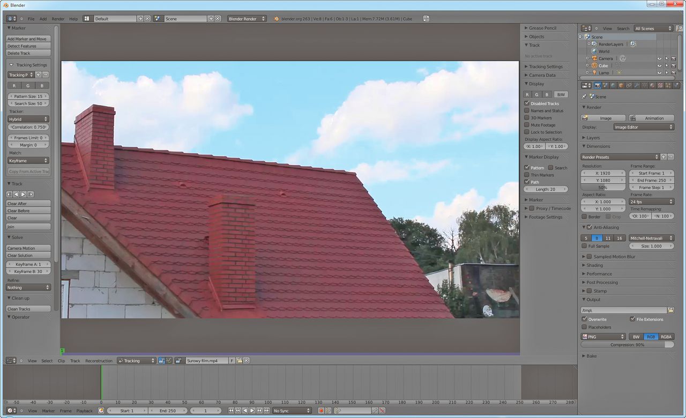The image size is (686, 418).
Task: Enable Names and Status checkbox
Action: click(527, 110)
